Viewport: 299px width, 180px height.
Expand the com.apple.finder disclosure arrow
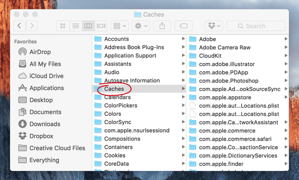click(x=286, y=163)
